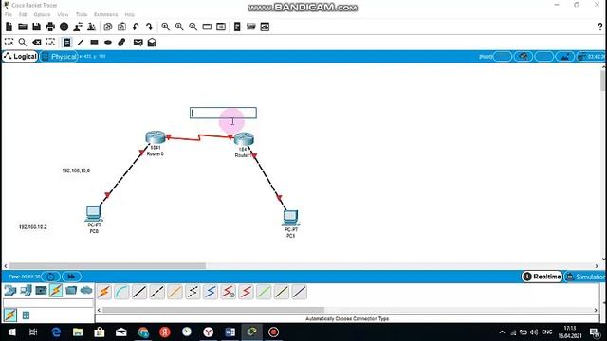
Task: Switch to Simulation mode
Action: click(585, 277)
